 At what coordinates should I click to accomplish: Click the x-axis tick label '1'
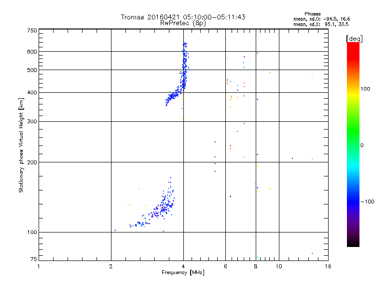point(39,266)
